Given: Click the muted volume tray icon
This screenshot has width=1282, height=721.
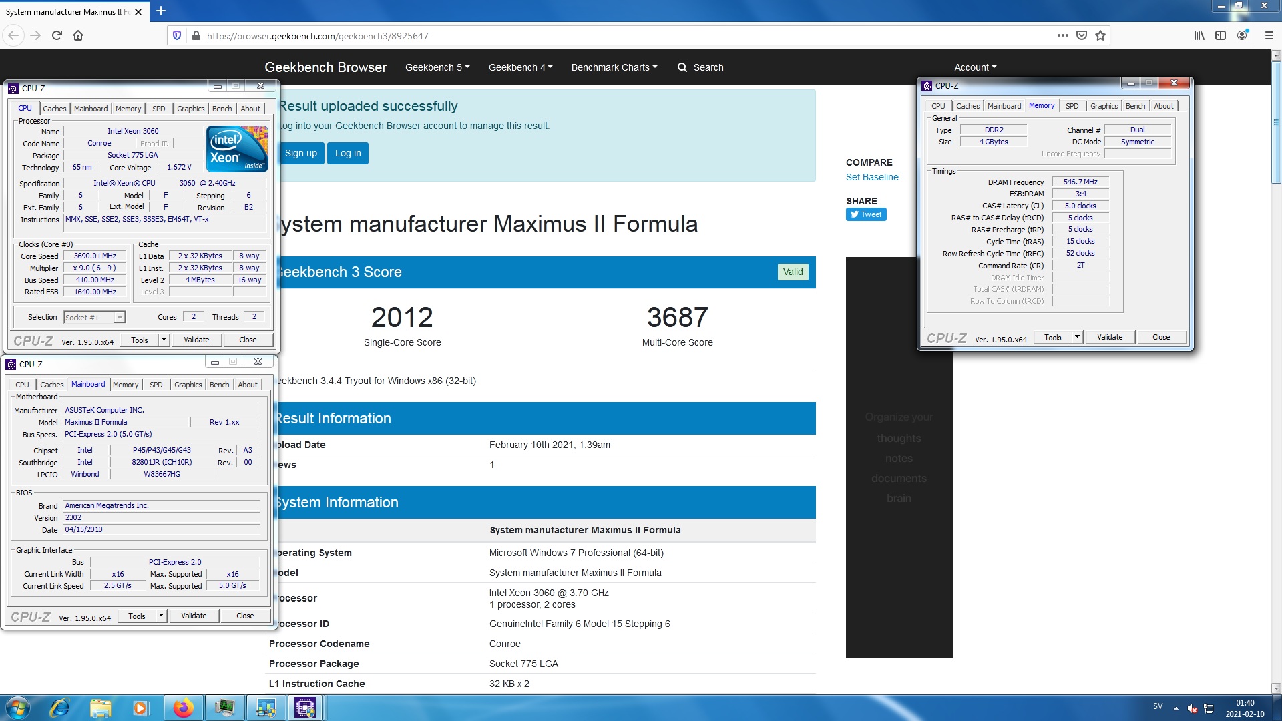Looking at the screenshot, I should [1193, 708].
